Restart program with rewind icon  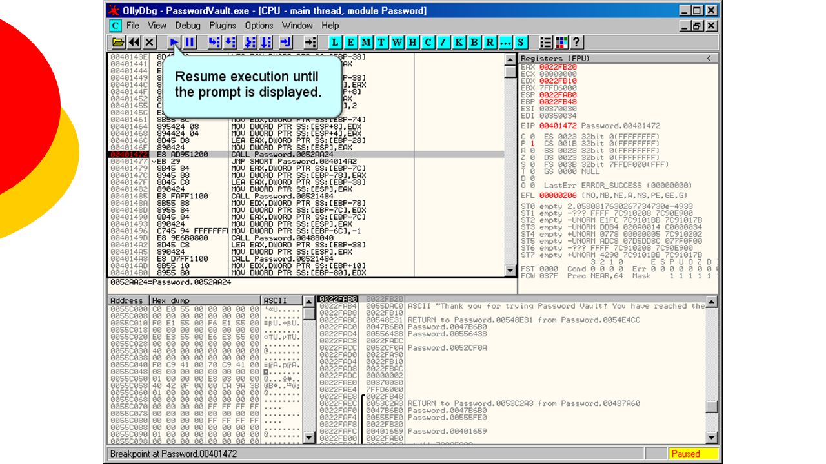tap(134, 43)
